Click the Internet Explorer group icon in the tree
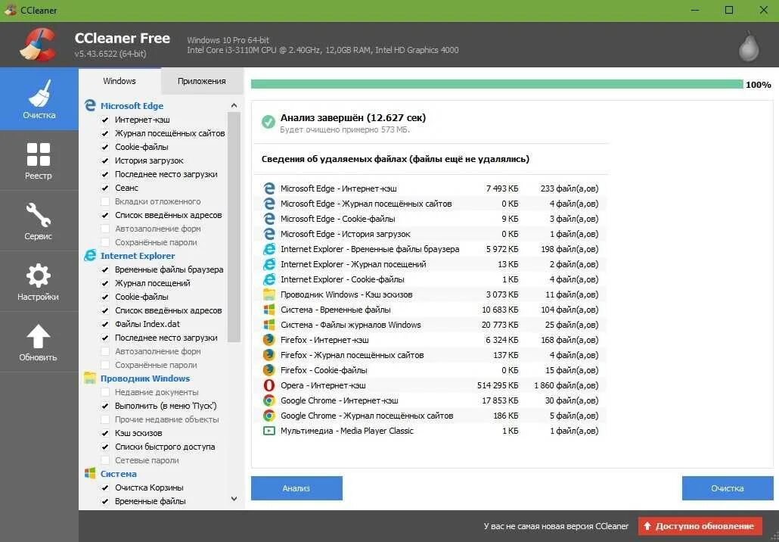The image size is (779, 542). 90,256
